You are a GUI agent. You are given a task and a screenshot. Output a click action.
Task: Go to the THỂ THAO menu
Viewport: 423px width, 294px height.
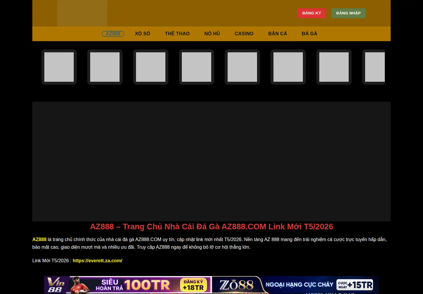point(177,34)
